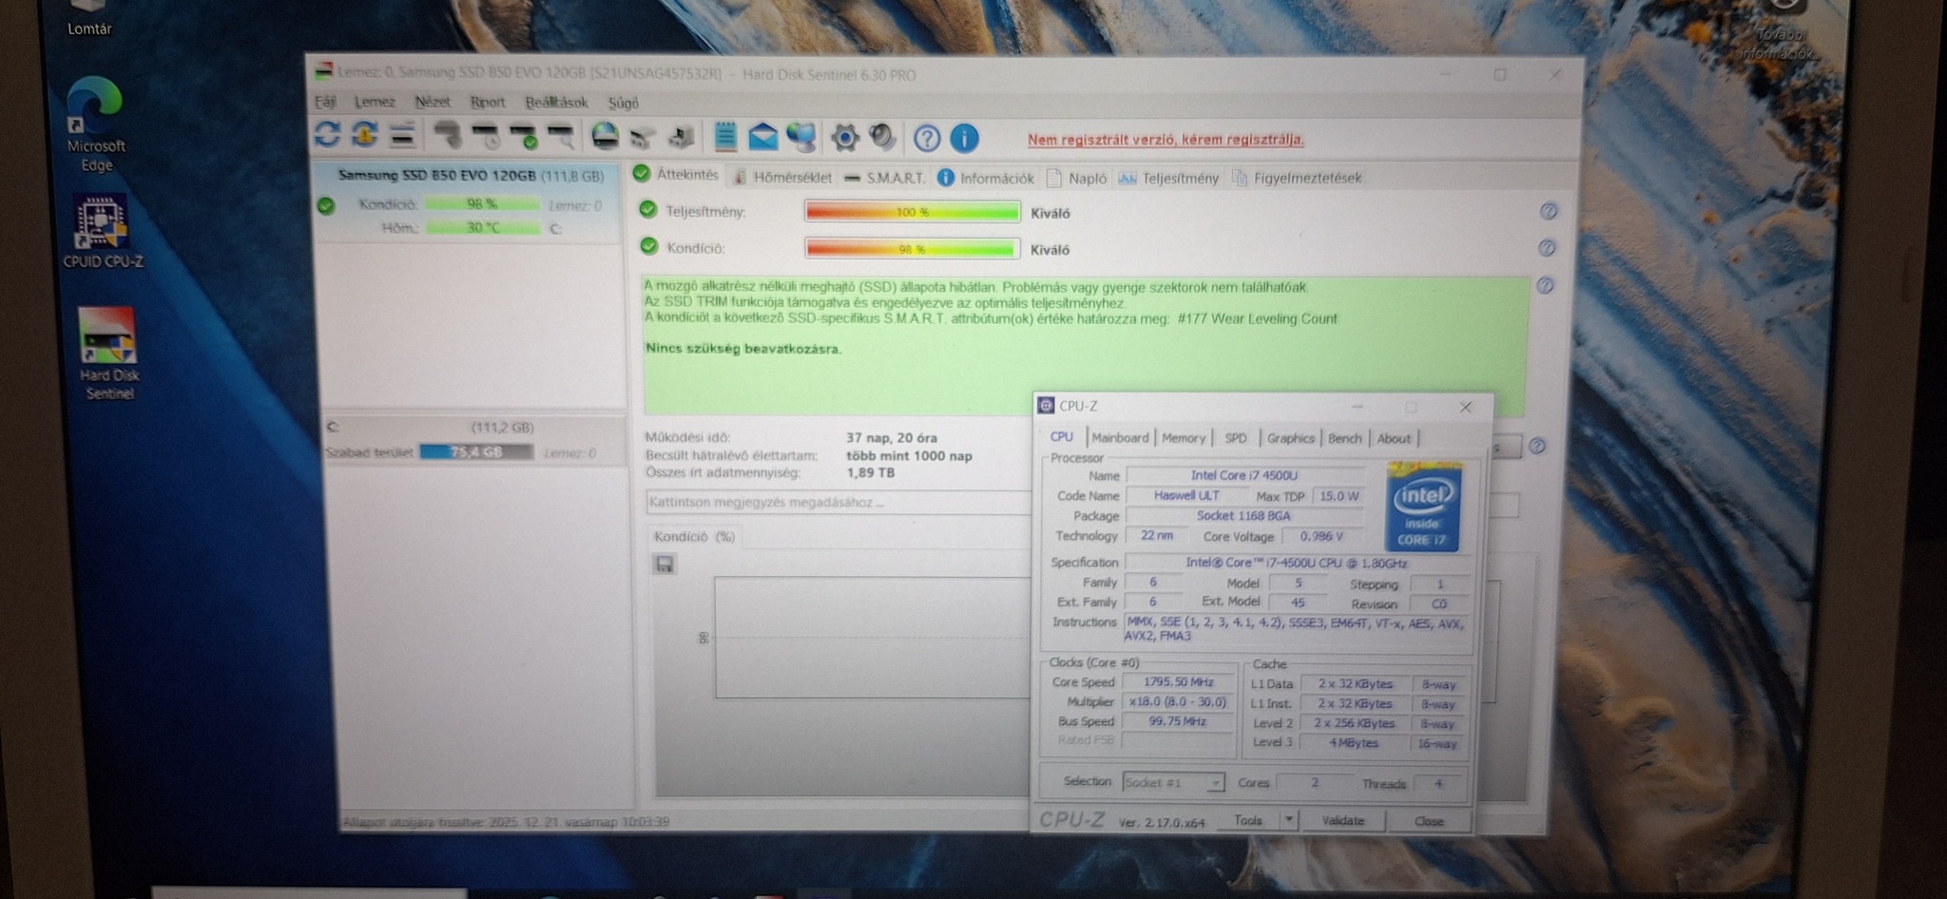Click the Intel Core i7 logo in CPU-Z

click(x=1422, y=507)
